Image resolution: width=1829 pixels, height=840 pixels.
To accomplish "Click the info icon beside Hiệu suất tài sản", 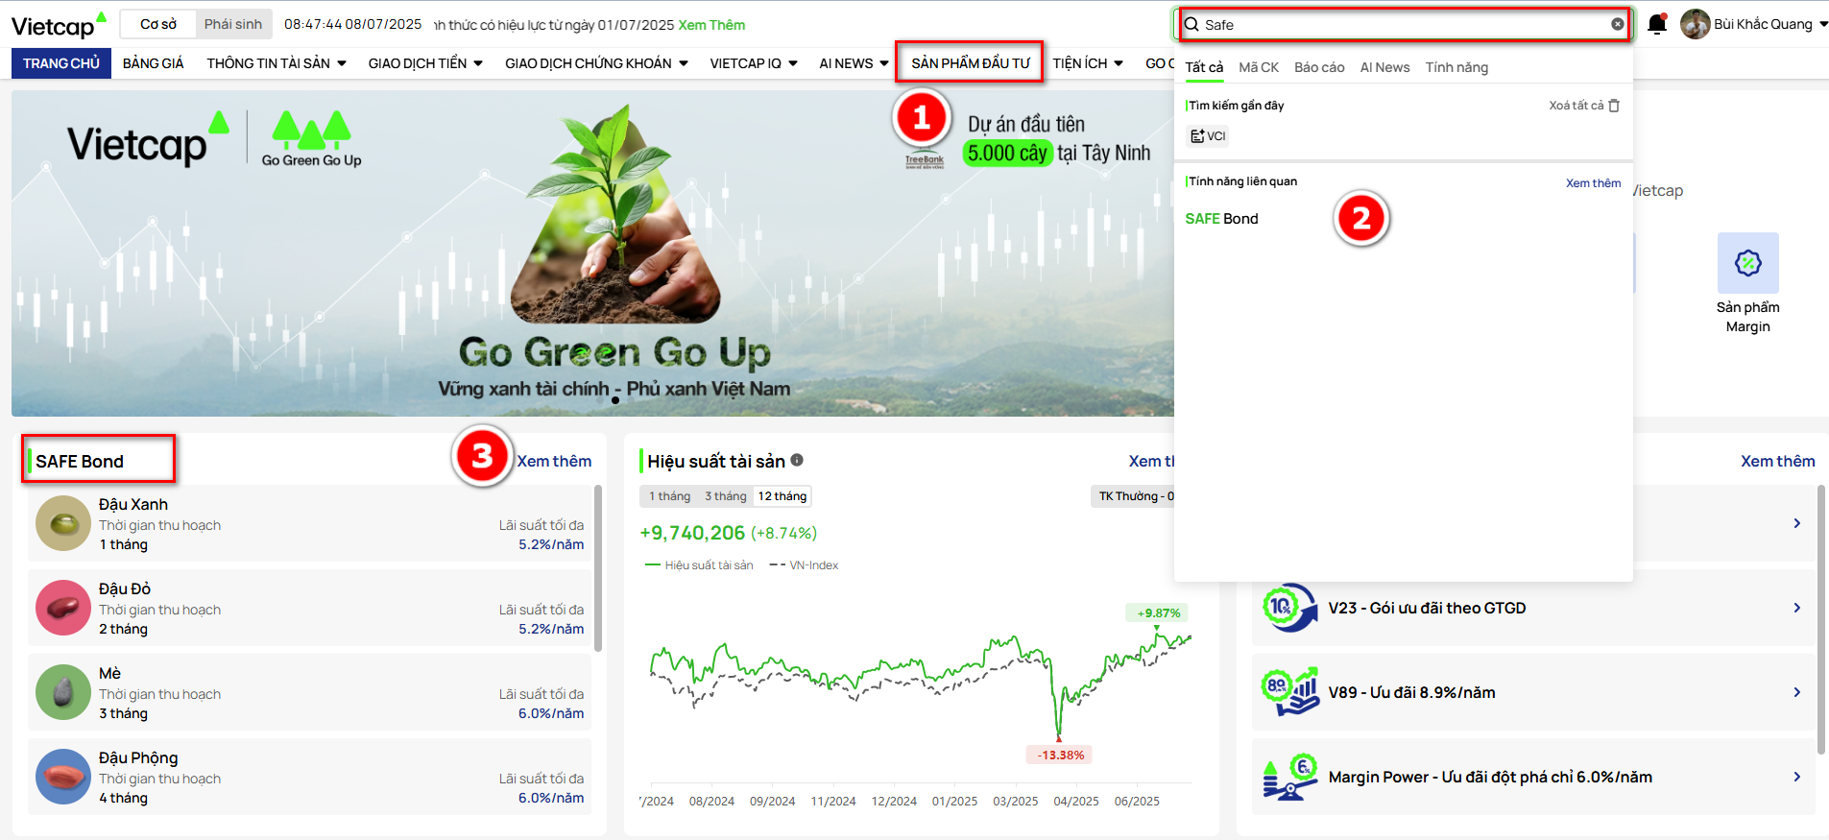I will pyautogui.click(x=797, y=460).
